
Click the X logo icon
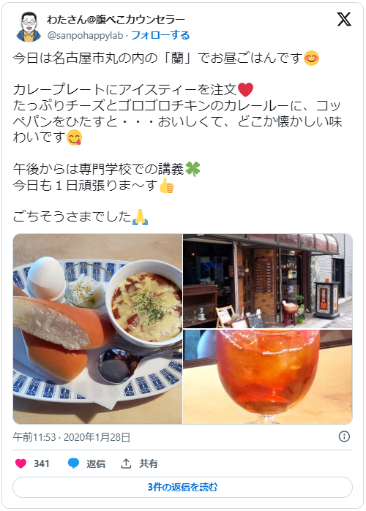344,19
